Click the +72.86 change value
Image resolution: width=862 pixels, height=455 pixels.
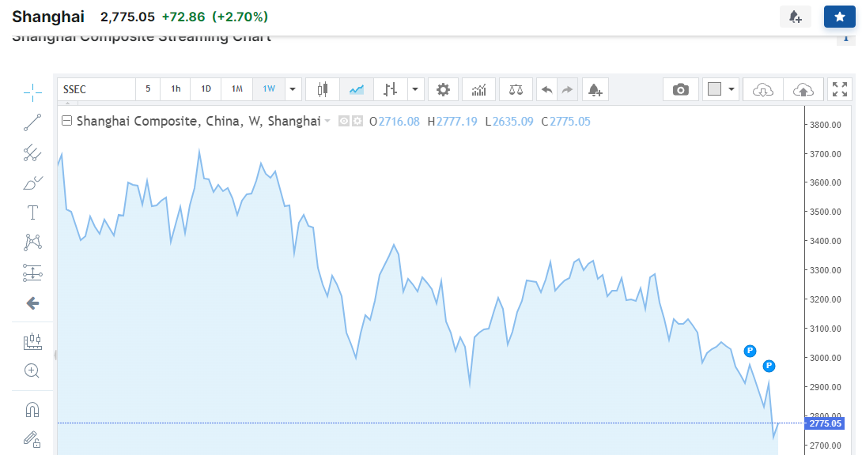[183, 17]
